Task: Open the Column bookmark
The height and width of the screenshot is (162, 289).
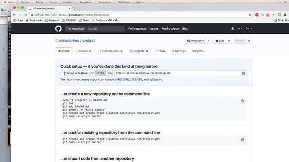Action: 106,20
